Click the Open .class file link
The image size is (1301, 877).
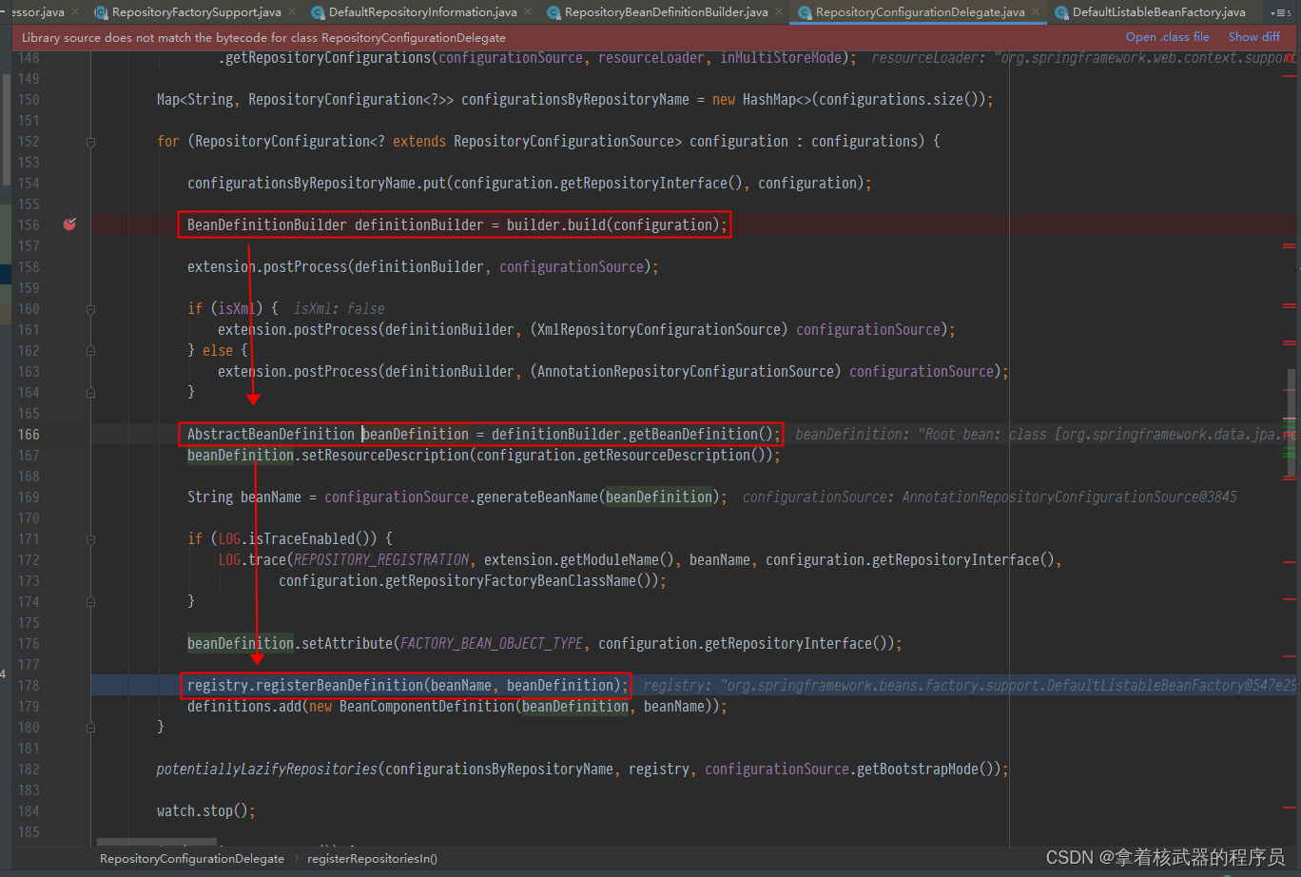coord(1167,37)
